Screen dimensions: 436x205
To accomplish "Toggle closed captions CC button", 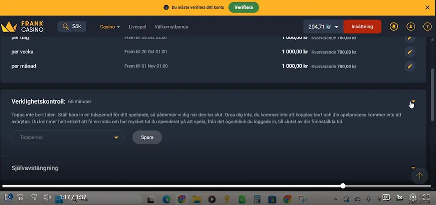I will pyautogui.click(x=386, y=197).
